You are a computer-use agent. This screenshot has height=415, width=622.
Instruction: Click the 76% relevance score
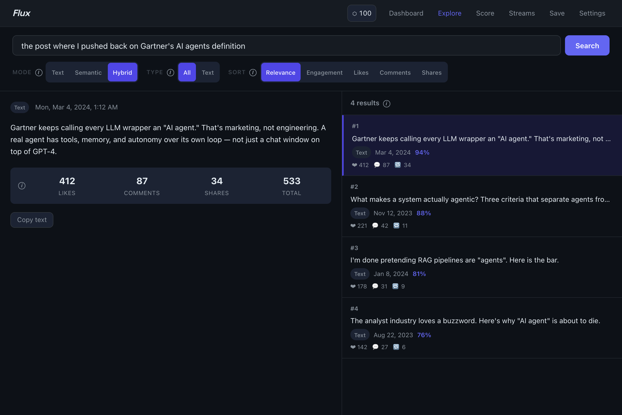pyautogui.click(x=424, y=335)
